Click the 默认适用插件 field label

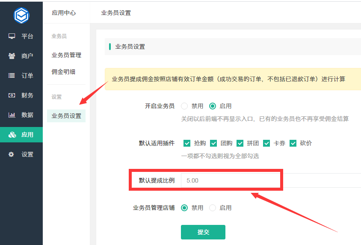pos(157,143)
